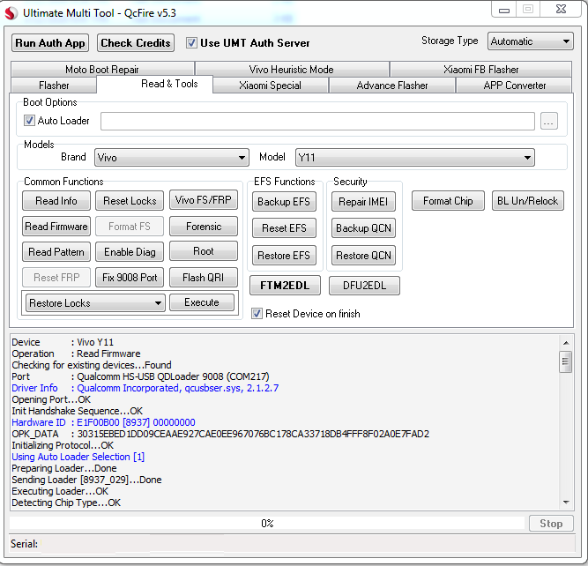The width and height of the screenshot is (588, 566).
Task: Open the Xiaomi FB Flasher tab
Action: pos(480,70)
